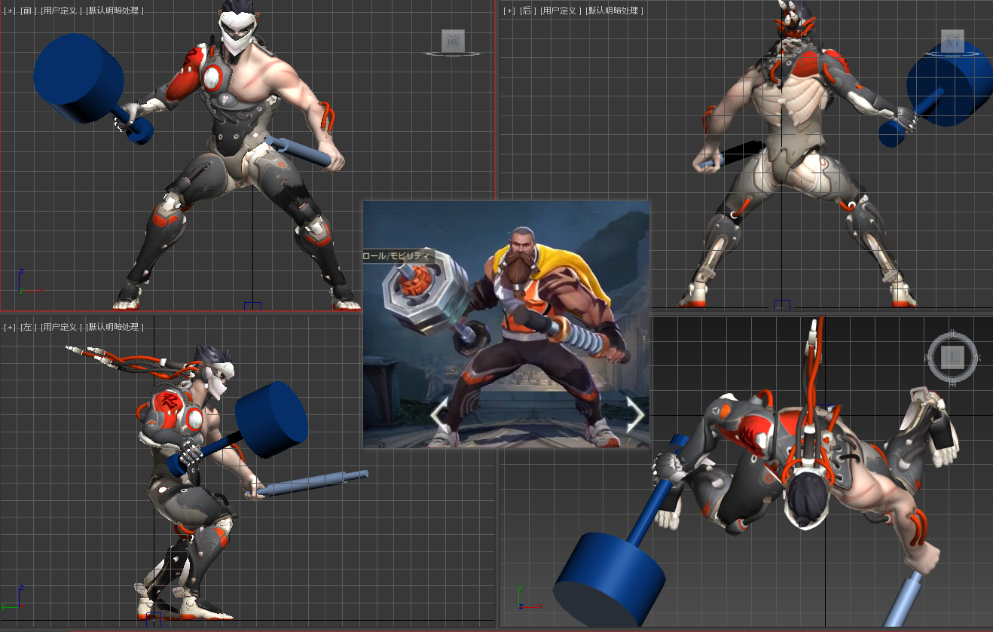This screenshot has width=993, height=632.
Task: Click the axis gizmo in the 左 viewport corner
Action: 14,598
